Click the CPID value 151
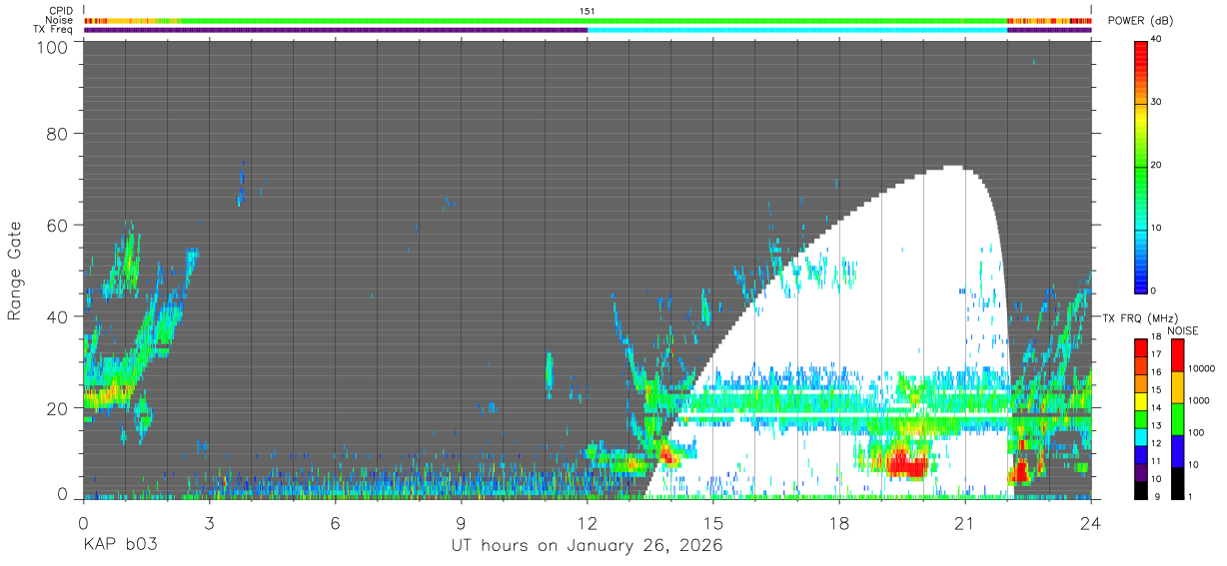This screenshot has height=566, width=1227. point(588,11)
